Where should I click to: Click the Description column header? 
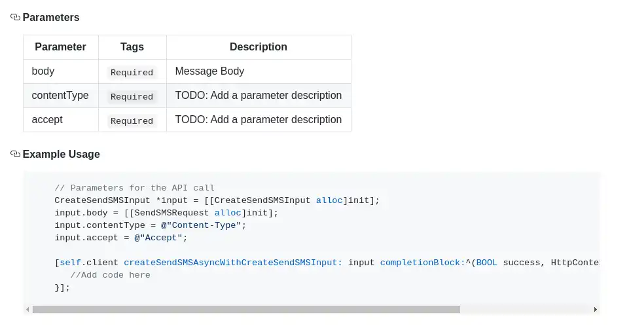(259, 47)
